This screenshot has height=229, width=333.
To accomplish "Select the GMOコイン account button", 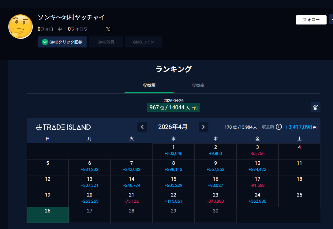I will coord(144,42).
